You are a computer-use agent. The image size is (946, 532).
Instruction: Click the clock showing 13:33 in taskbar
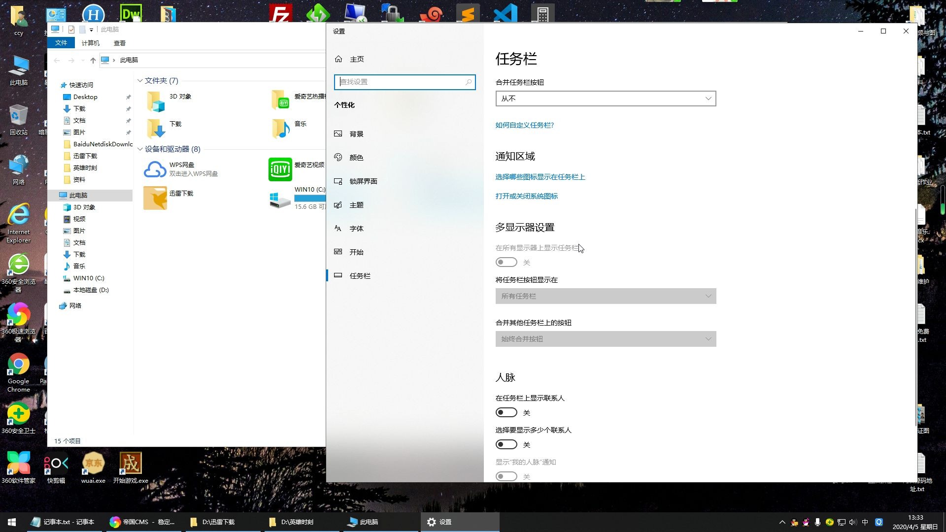click(915, 522)
